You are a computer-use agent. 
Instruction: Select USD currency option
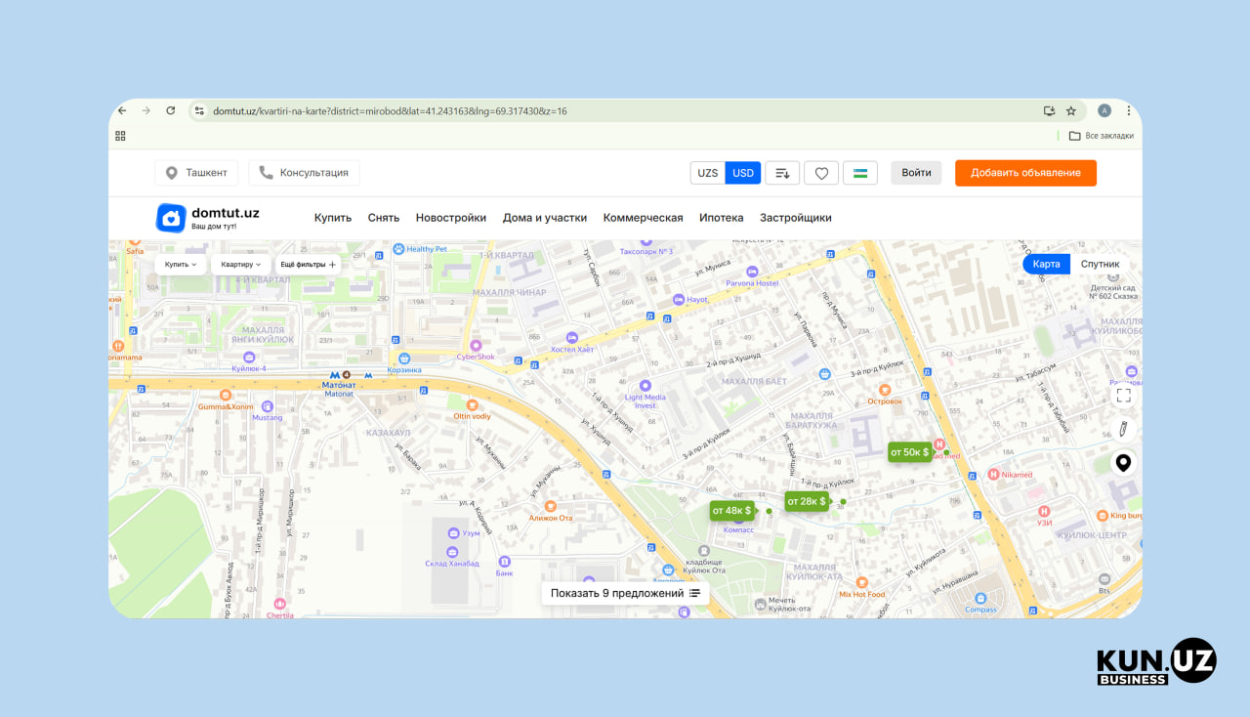(x=743, y=173)
